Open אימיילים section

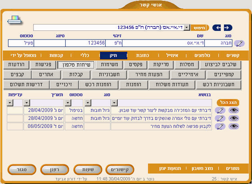[188, 75]
